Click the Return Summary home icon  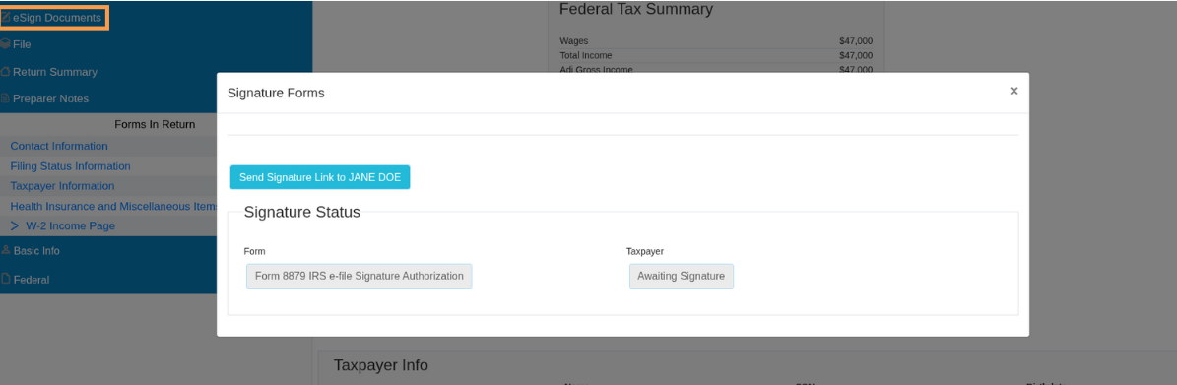(x=5, y=72)
